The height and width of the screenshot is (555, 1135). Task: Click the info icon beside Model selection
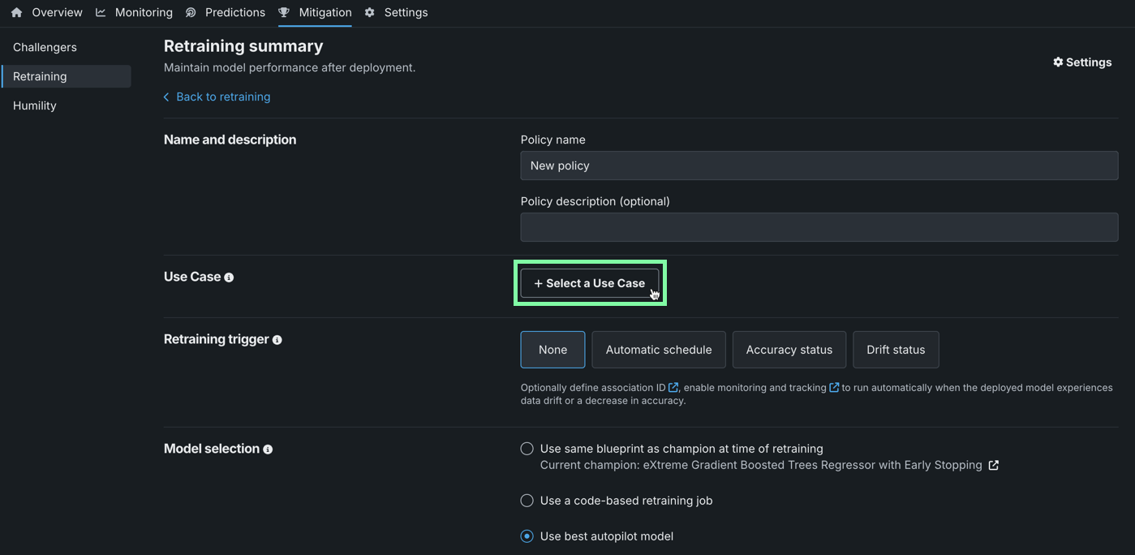[268, 450]
